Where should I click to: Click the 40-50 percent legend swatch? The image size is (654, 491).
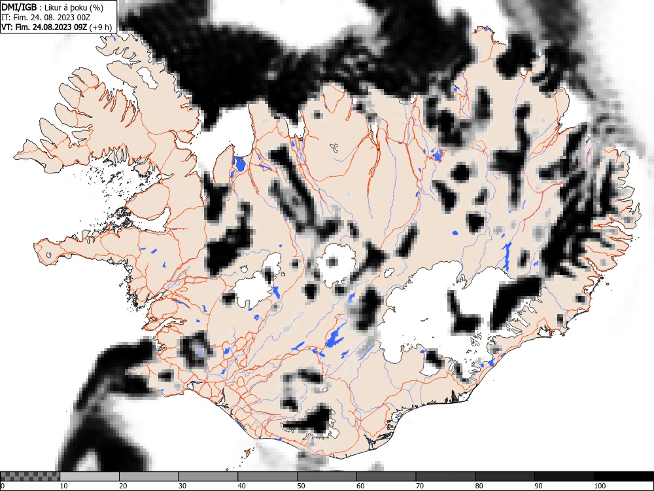267,477
